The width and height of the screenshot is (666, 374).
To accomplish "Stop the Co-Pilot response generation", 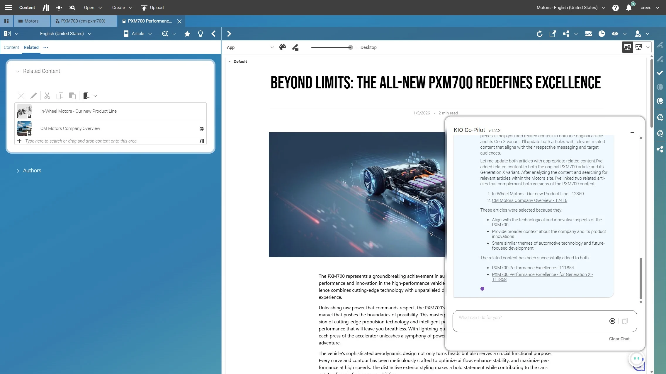I will [x=612, y=321].
